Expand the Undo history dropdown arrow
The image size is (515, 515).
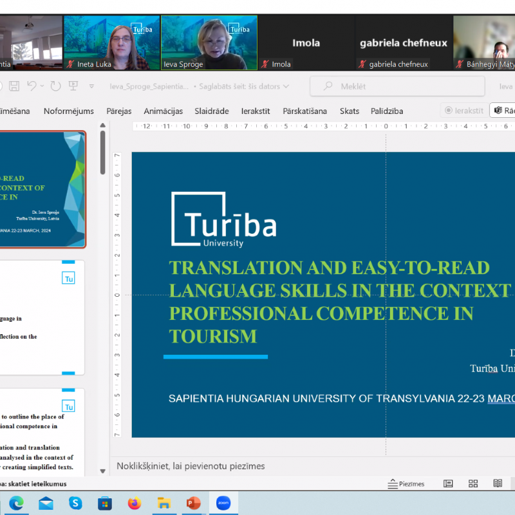42,86
